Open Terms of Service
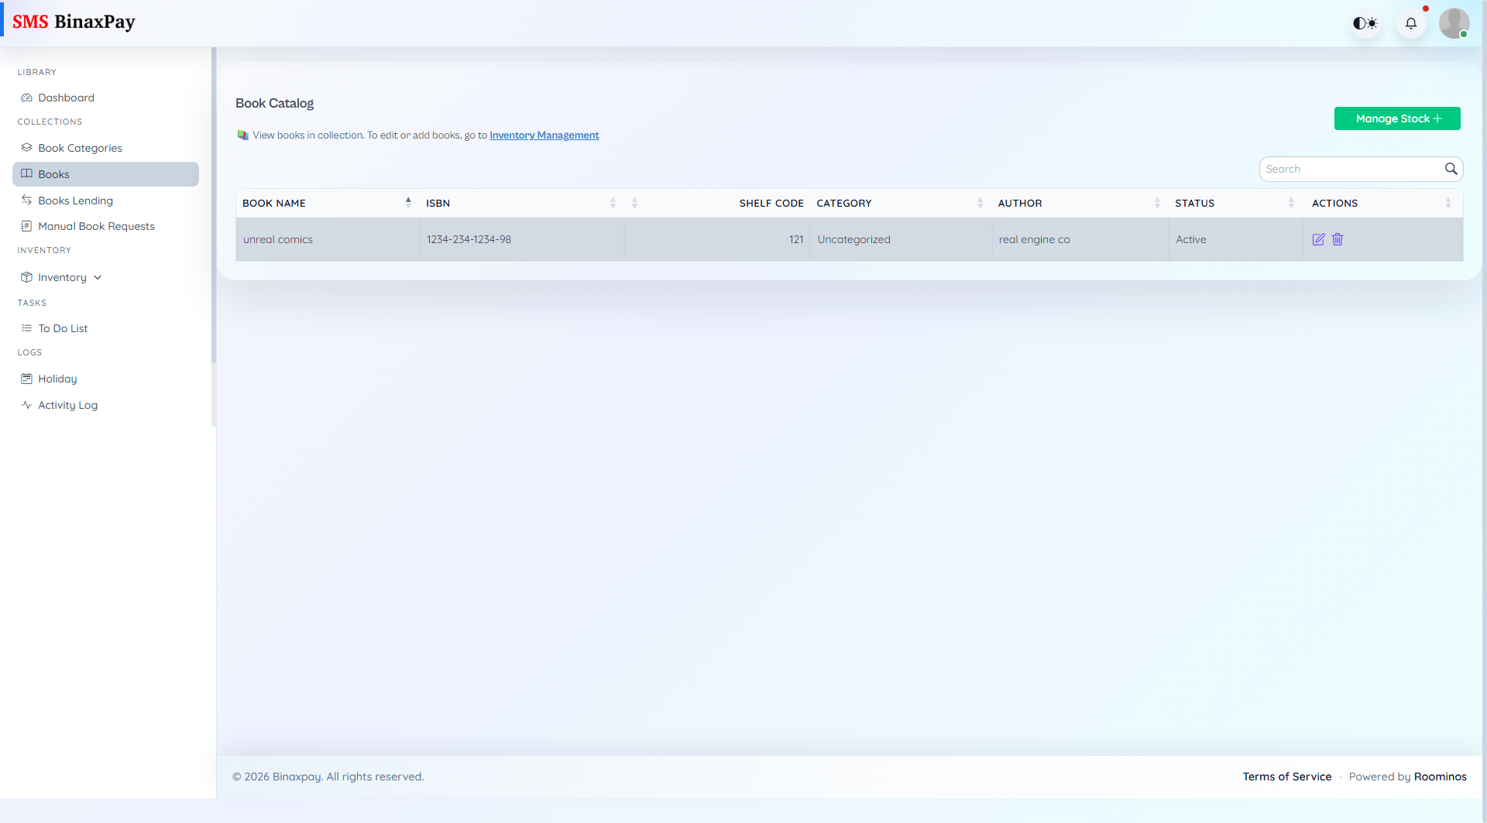 pos(1286,777)
